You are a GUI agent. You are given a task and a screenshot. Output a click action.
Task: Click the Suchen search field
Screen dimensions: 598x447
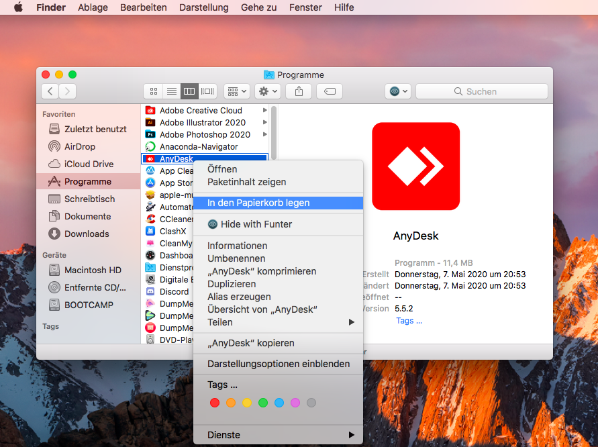pos(482,91)
